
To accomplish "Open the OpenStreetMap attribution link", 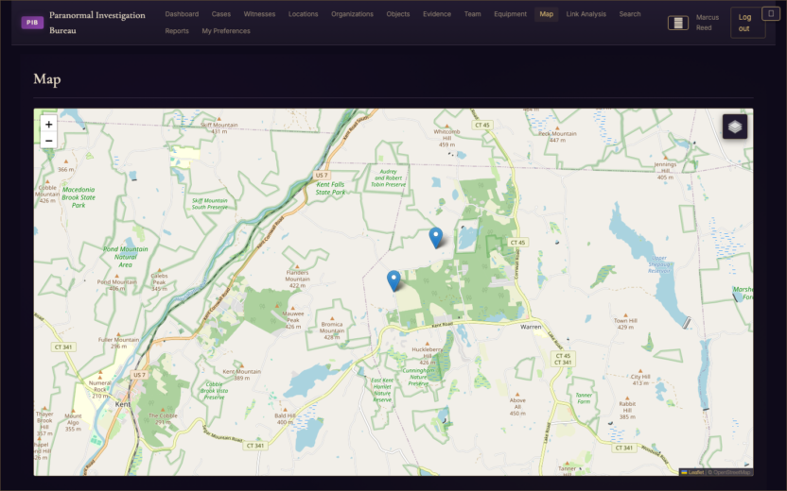I will [x=732, y=472].
